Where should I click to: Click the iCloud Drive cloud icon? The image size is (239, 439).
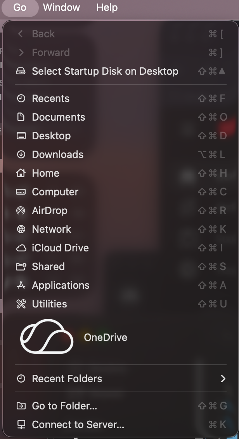[21, 248]
